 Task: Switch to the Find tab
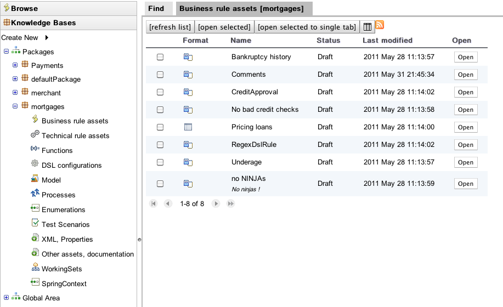(x=156, y=8)
